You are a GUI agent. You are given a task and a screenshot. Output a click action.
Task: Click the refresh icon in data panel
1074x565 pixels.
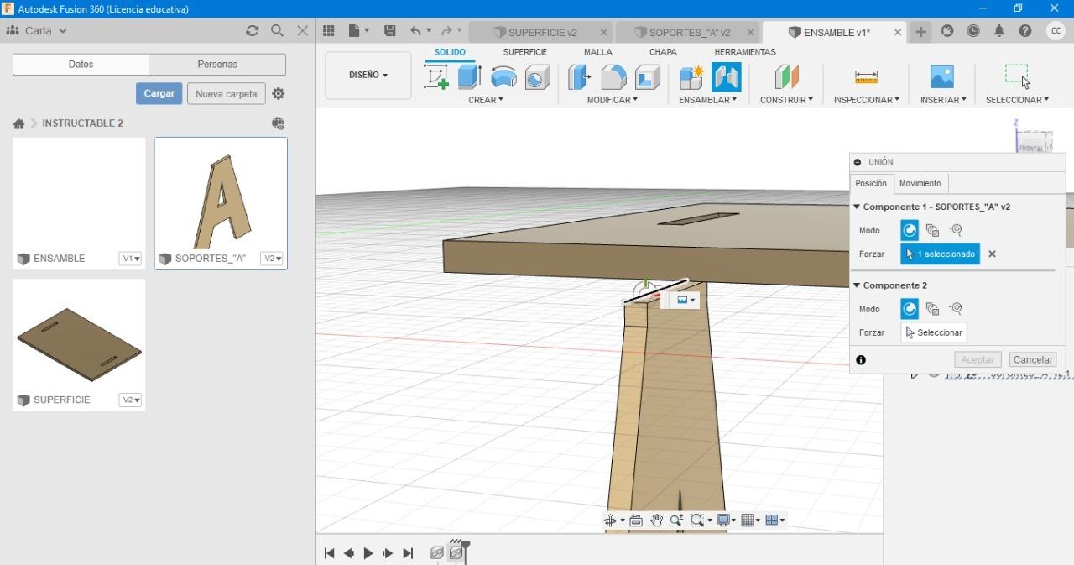[252, 31]
